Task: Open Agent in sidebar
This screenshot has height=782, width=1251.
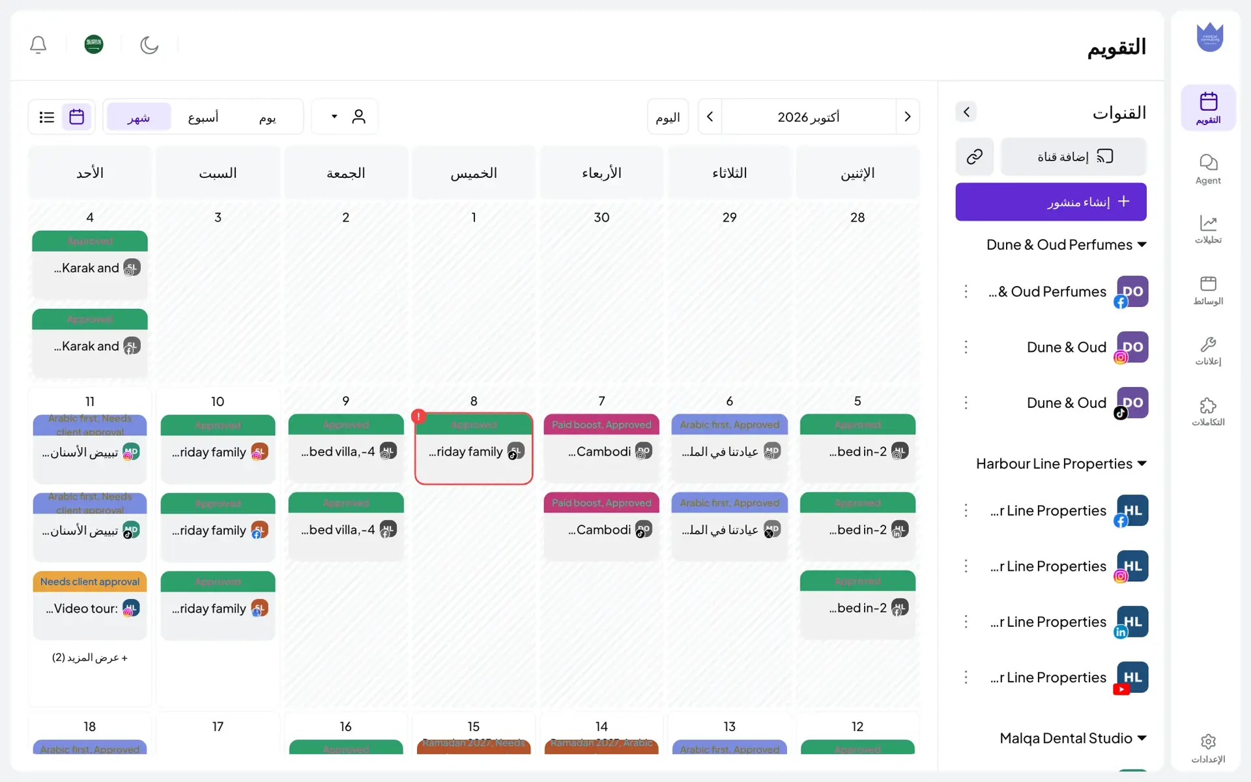Action: point(1209,169)
